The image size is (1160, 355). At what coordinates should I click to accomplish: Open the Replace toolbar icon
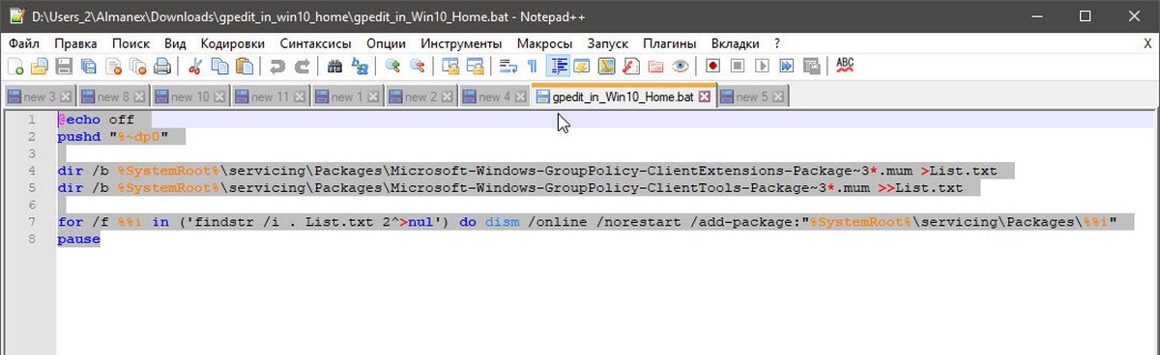point(361,67)
